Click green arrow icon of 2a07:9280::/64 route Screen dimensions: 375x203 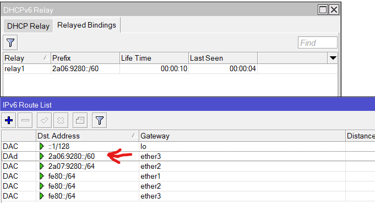click(42, 166)
